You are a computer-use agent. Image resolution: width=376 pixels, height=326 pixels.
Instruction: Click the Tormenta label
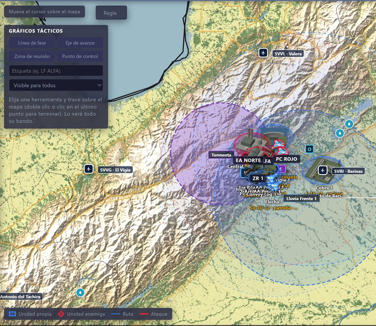coord(221,155)
